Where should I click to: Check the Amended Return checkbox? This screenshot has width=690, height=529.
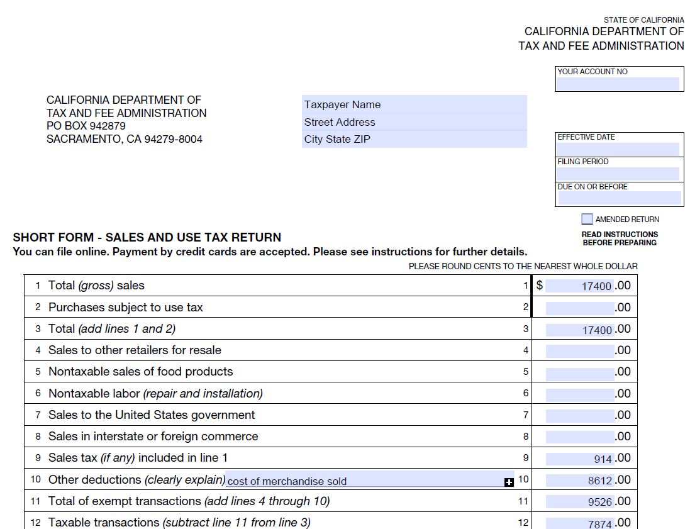587,219
